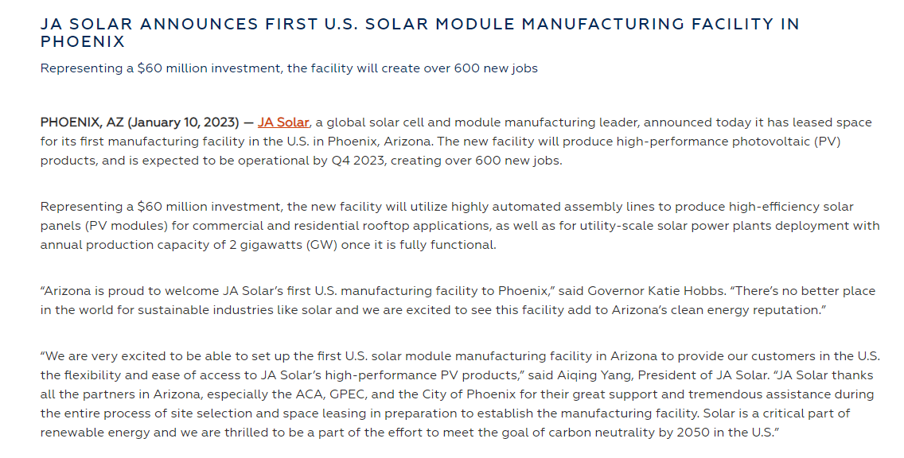Click the subheading about $60 million investment
This screenshot has width=904, height=458.
[289, 68]
